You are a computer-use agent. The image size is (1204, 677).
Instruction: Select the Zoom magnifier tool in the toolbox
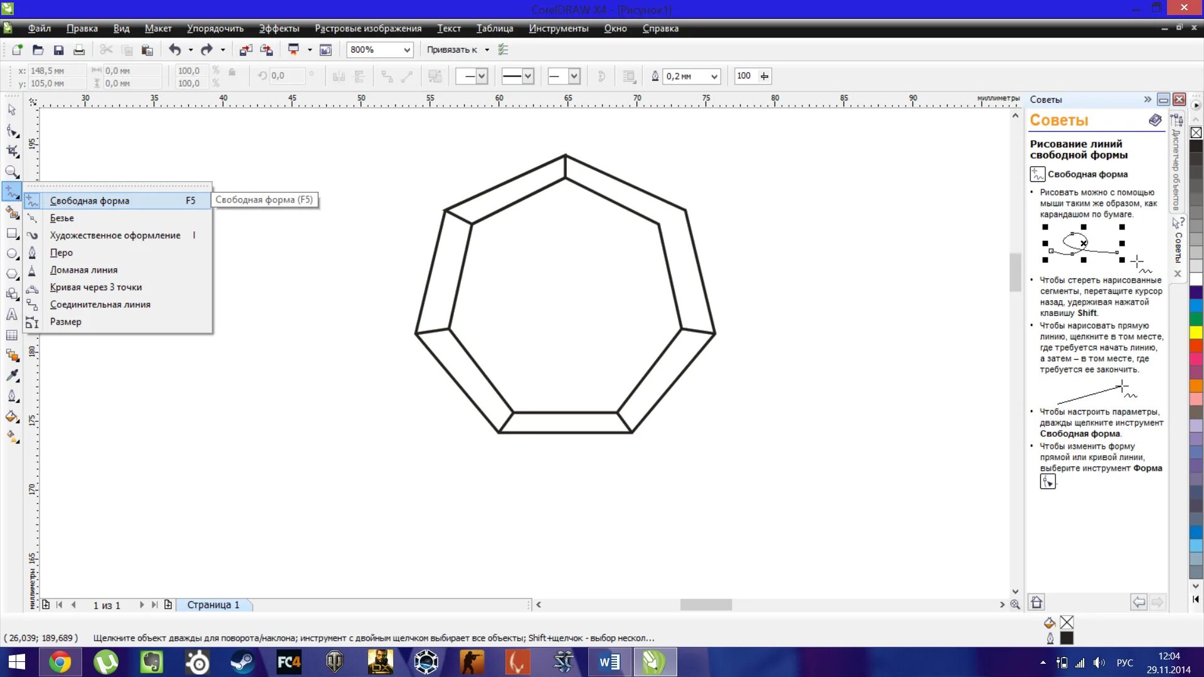click(12, 171)
